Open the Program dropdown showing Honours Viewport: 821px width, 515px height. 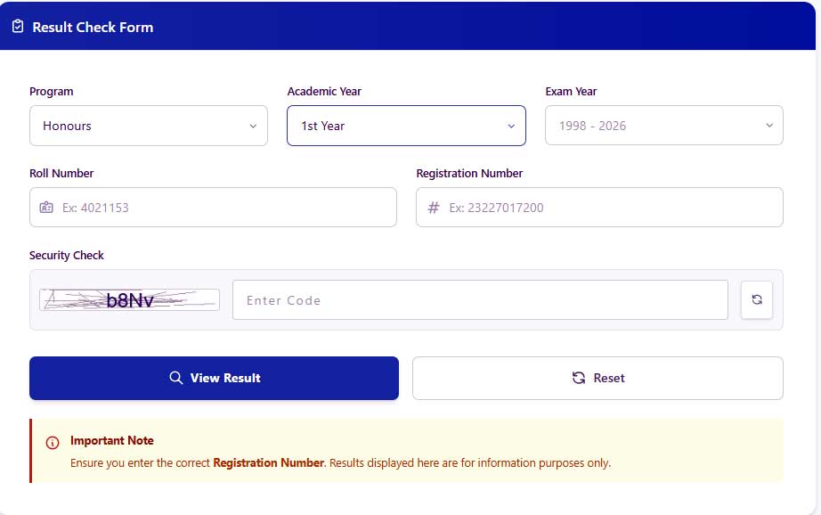[148, 126]
